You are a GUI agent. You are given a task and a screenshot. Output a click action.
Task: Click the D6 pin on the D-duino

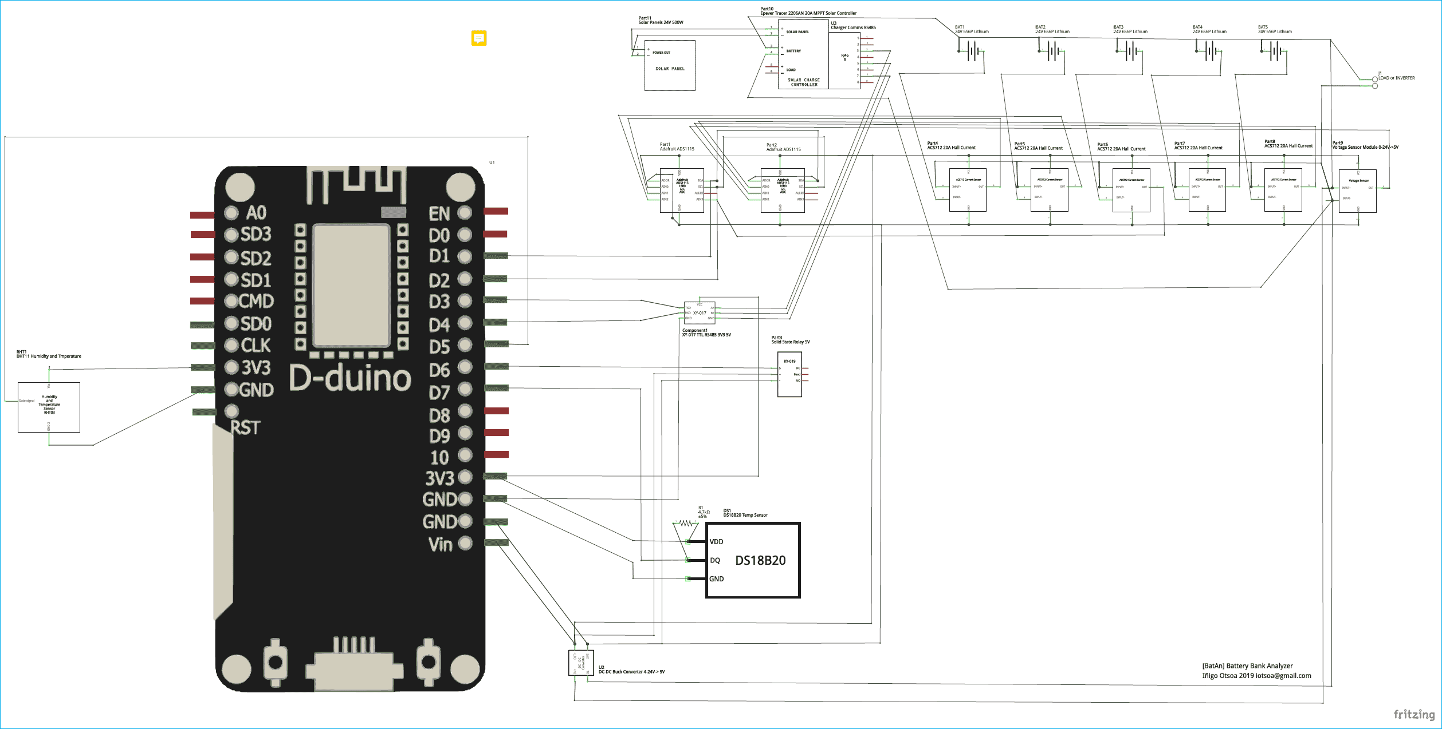[464, 369]
